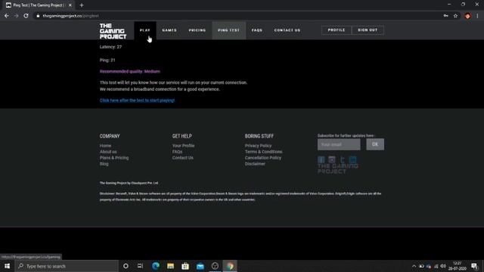Open the Privacy Policy link
Image resolution: width=484 pixels, height=272 pixels.
click(x=258, y=146)
